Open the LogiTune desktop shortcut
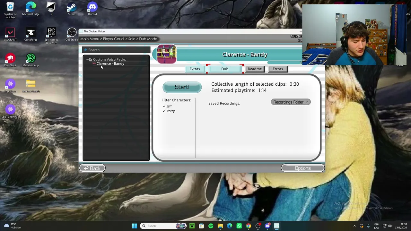 pos(10,86)
